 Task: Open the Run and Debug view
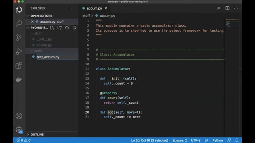tap(19, 51)
